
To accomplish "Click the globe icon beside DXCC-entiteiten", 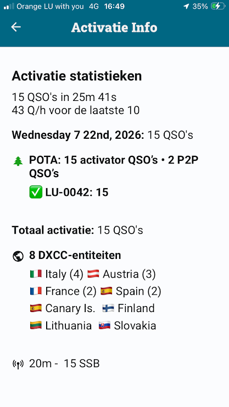I will 18,257.
